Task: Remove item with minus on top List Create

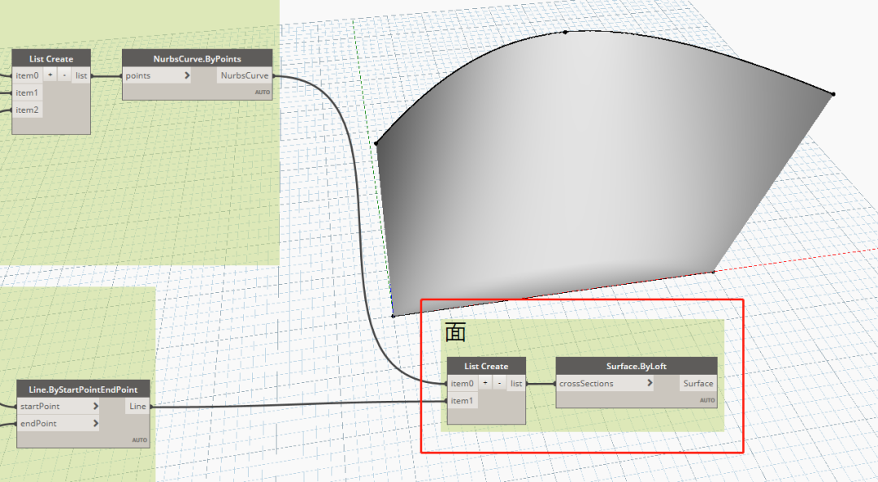Action: (64, 75)
